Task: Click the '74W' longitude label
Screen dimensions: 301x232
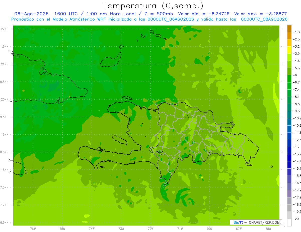Action: click(92, 229)
